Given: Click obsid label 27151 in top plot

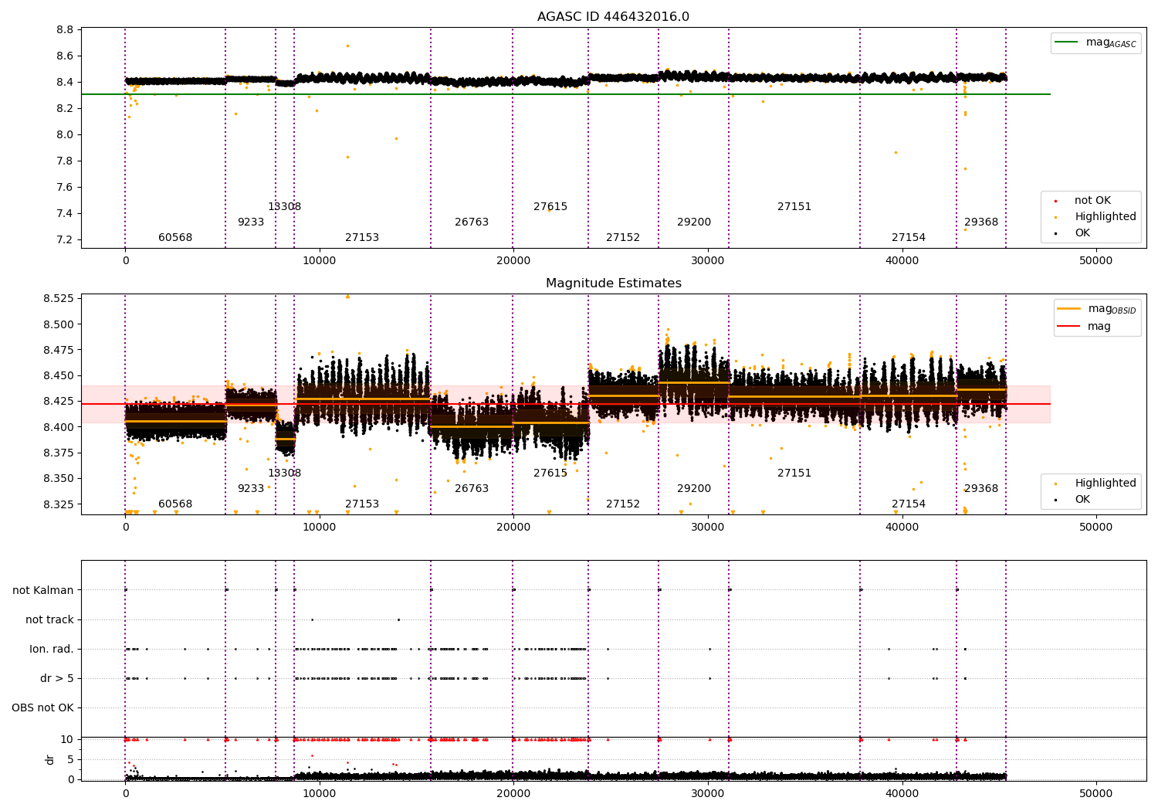Looking at the screenshot, I should point(794,207).
